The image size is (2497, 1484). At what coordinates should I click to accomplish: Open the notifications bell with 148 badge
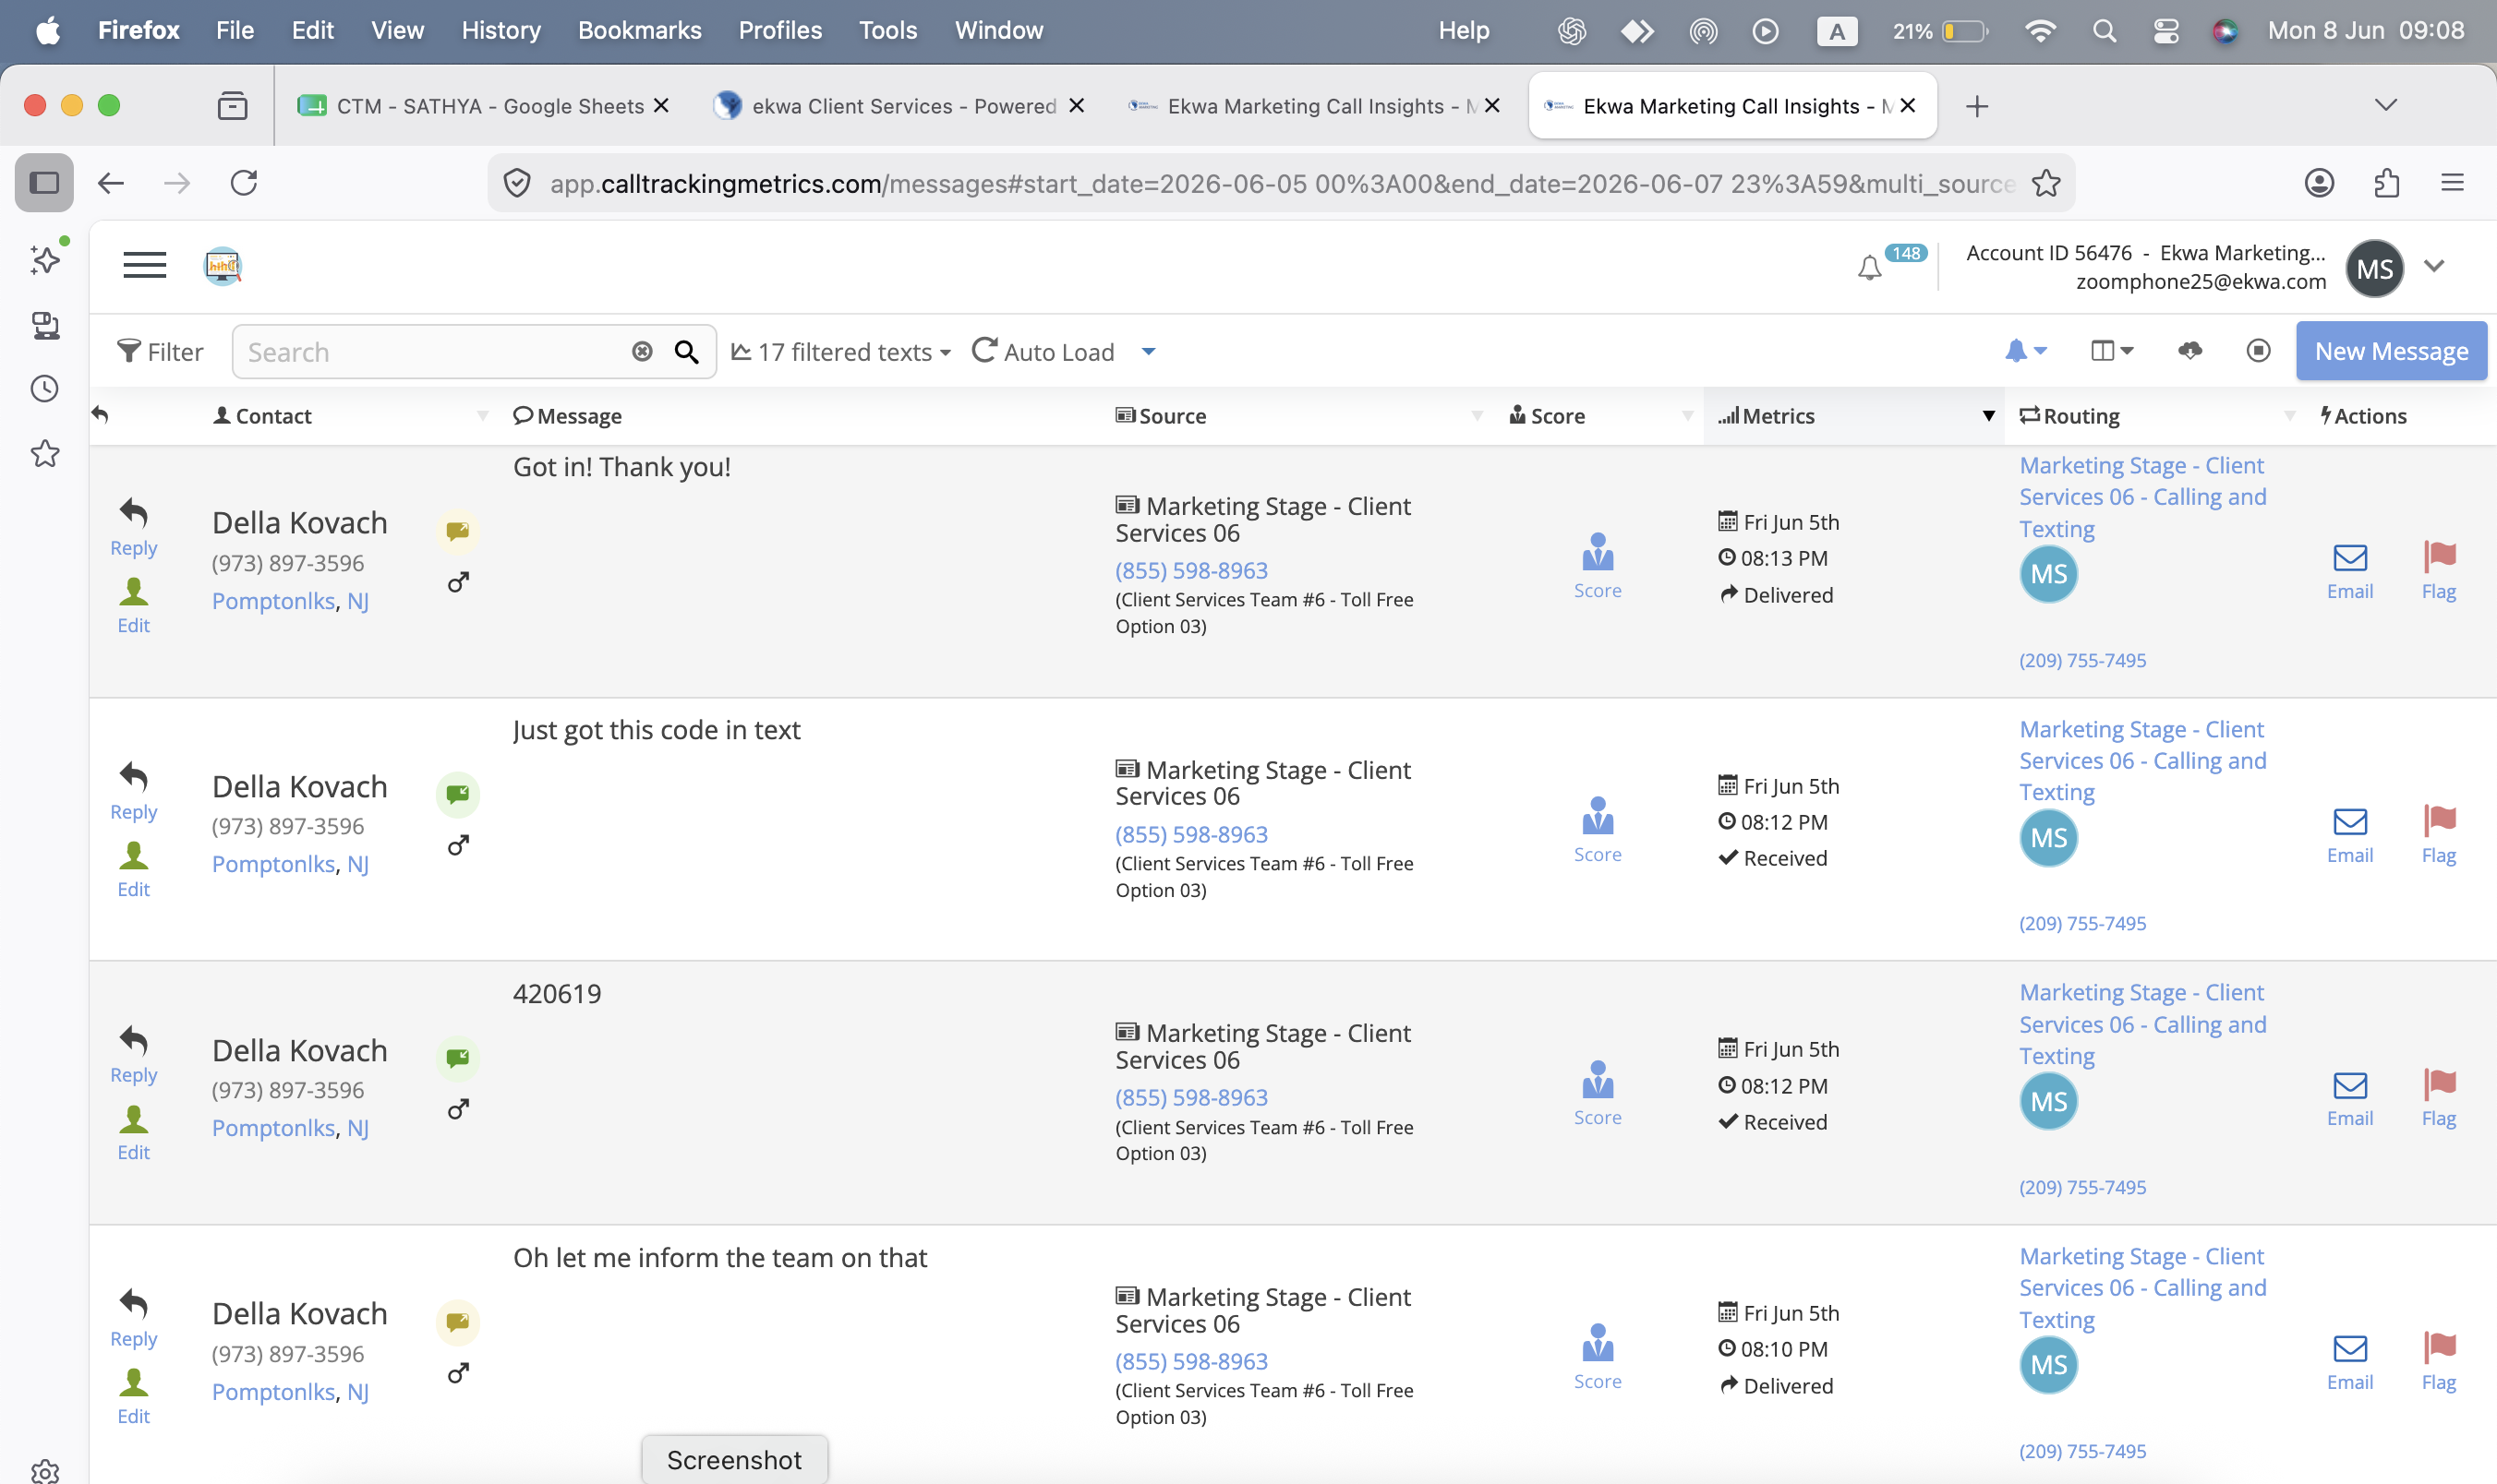coord(1869,268)
